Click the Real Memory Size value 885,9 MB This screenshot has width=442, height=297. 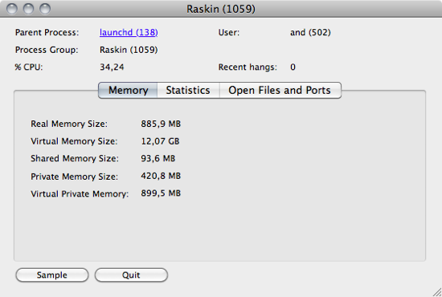[x=161, y=124]
